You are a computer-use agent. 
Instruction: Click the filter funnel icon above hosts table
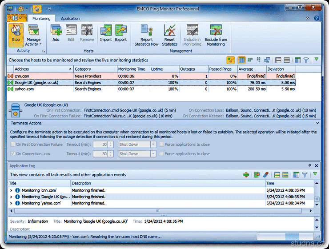307,60
